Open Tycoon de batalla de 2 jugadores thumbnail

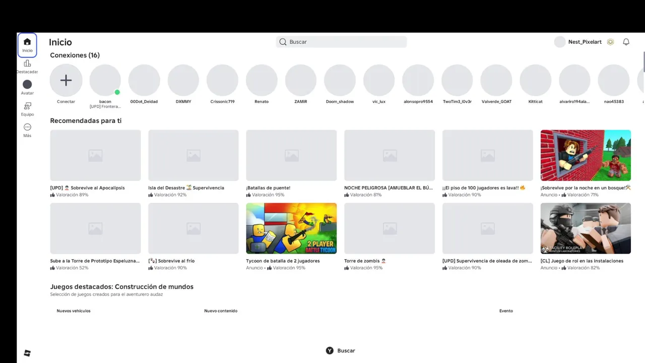(x=291, y=228)
